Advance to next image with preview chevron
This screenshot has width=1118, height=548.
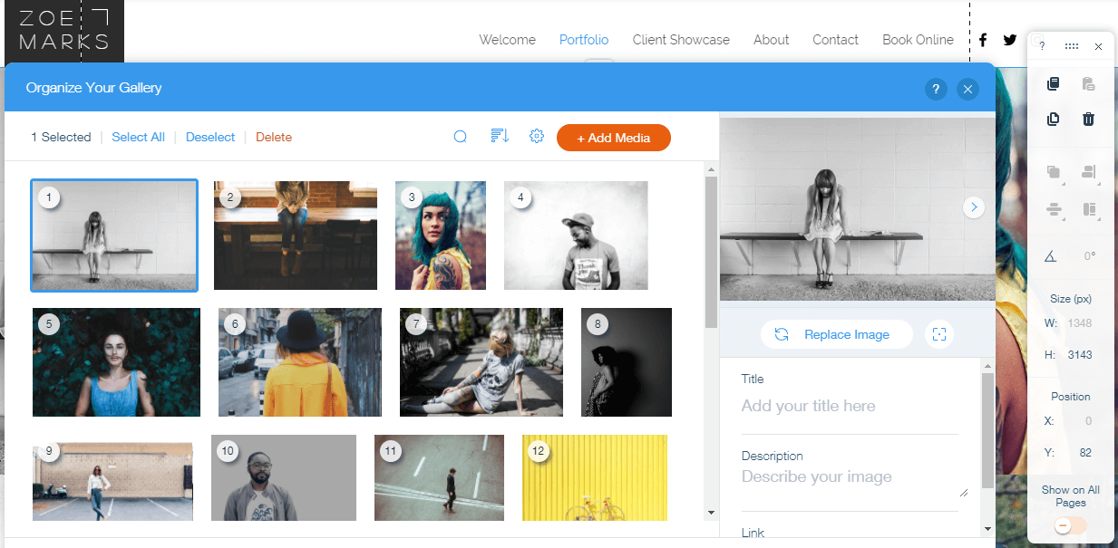[974, 207]
